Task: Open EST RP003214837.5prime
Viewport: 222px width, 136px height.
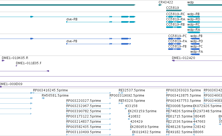Action: pyautogui.click(x=83, y=122)
